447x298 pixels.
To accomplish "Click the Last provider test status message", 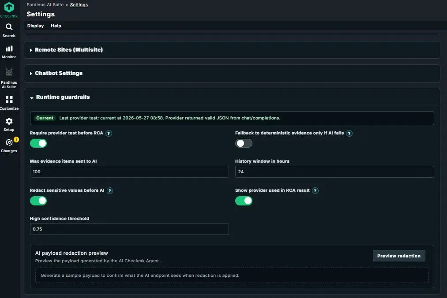I will (x=169, y=118).
